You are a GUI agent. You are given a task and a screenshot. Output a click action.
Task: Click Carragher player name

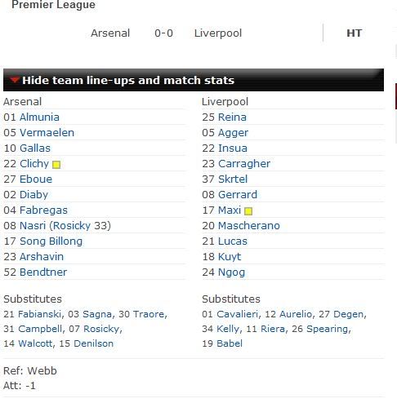(244, 164)
